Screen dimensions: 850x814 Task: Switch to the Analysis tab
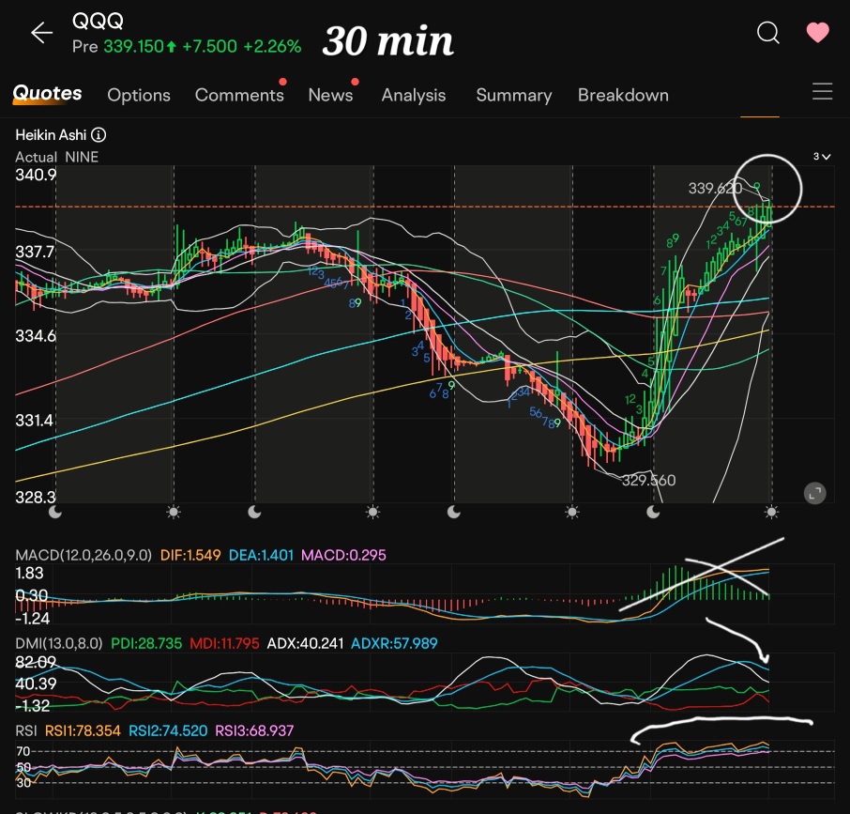[413, 95]
